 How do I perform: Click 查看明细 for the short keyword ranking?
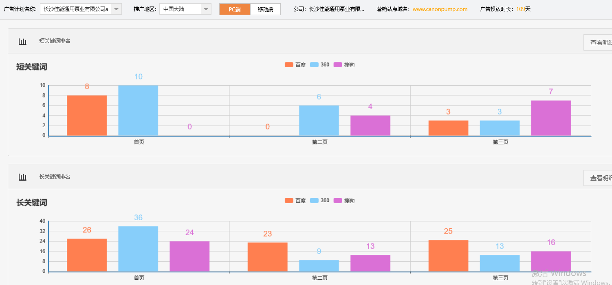coord(598,42)
